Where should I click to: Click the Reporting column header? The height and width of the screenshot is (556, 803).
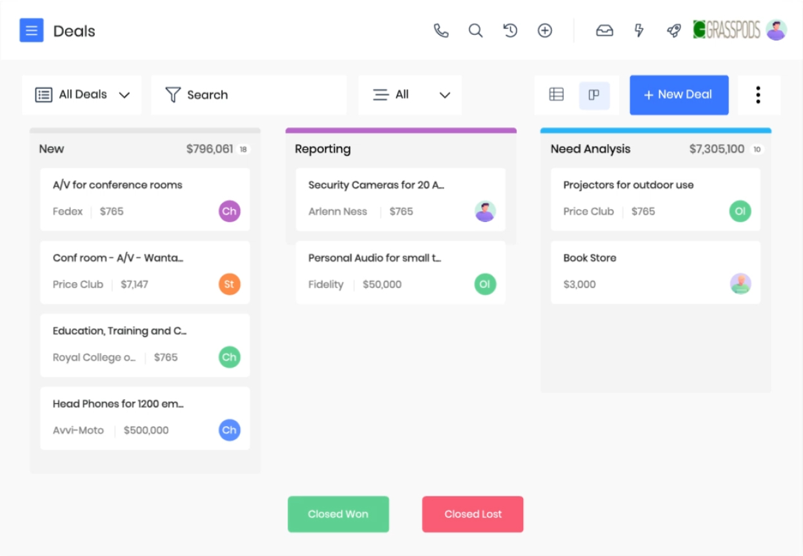322,149
